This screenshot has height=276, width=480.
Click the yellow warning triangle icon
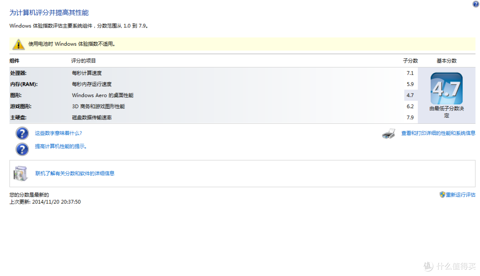(x=18, y=44)
